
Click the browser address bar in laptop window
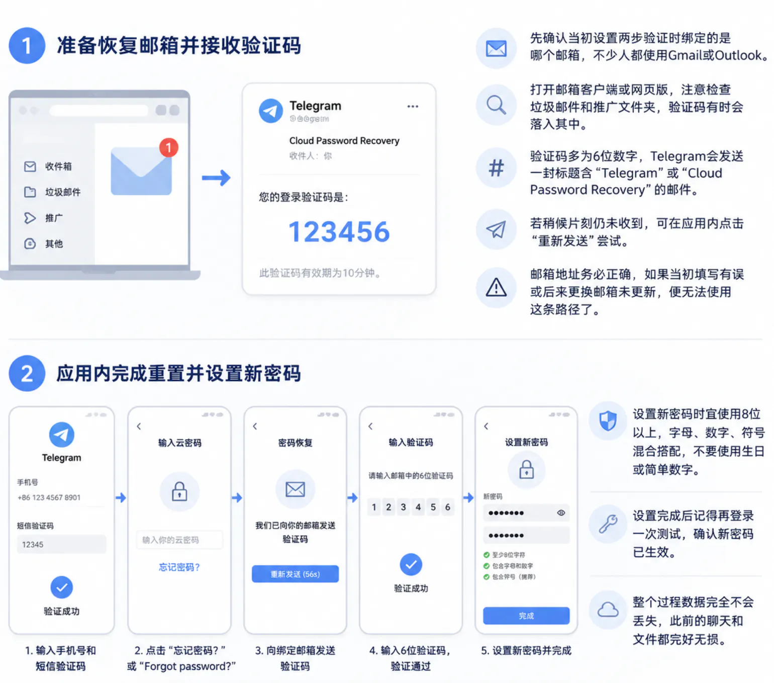coord(99,110)
